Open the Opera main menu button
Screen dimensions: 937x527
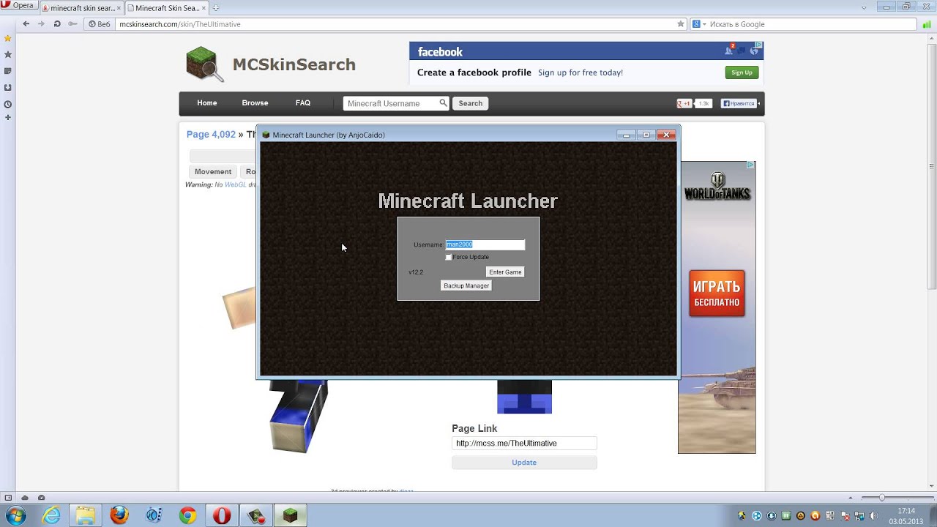(18, 6)
